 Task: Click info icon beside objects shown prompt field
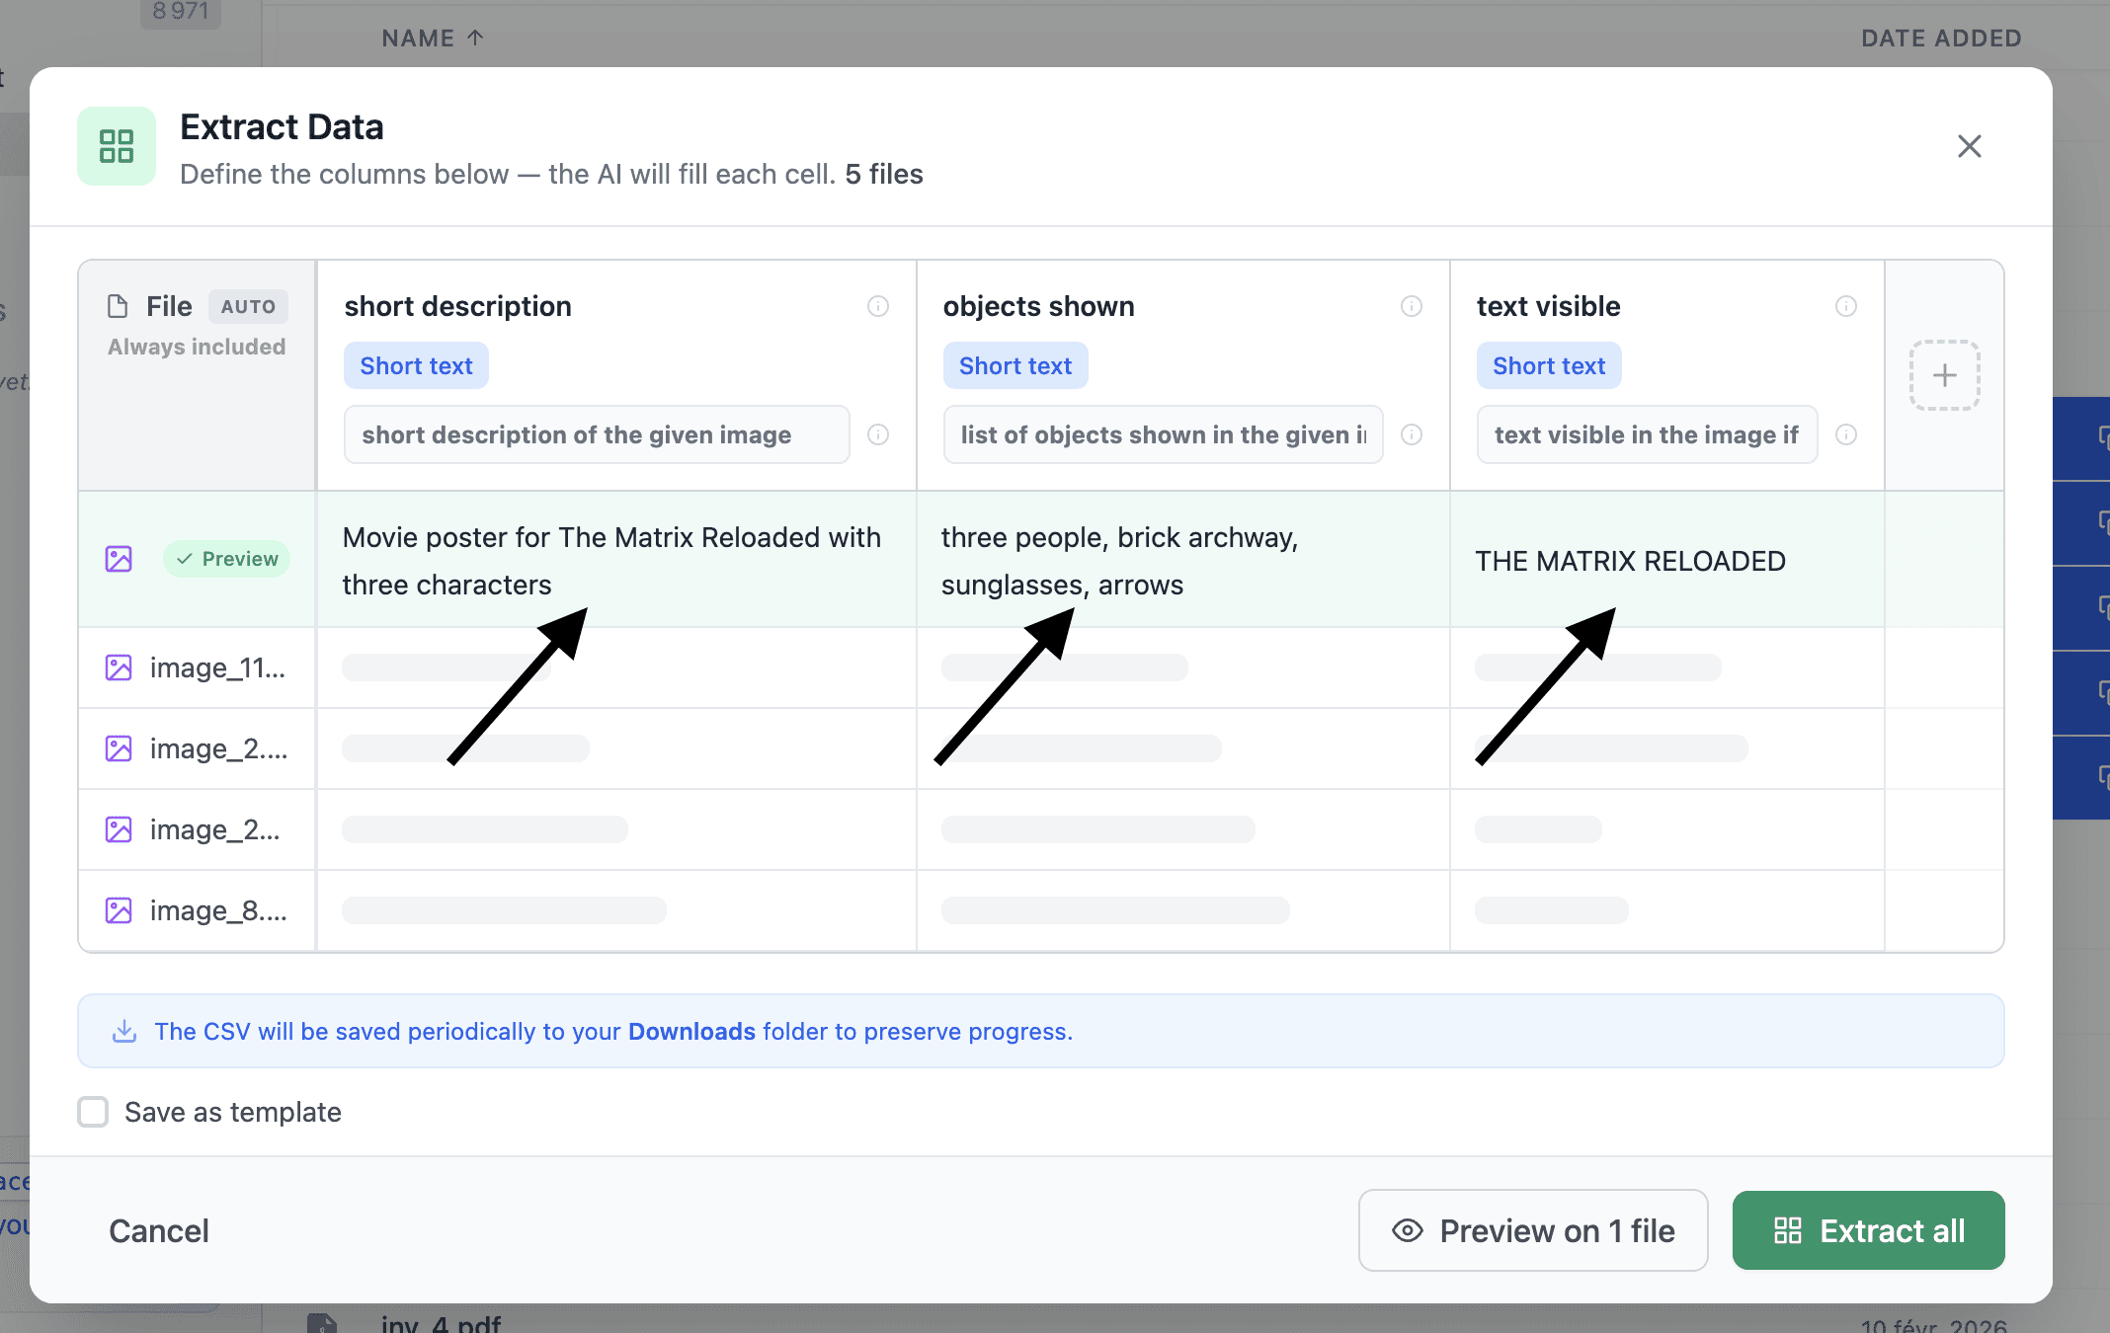tap(1411, 434)
